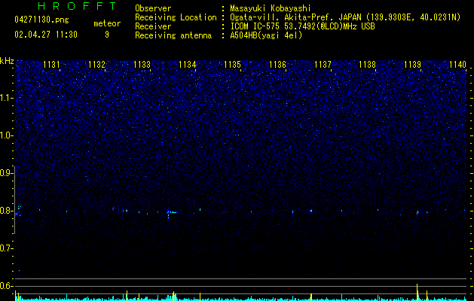
Task: Click the bright echo streak after 1133
Action: click(172, 212)
